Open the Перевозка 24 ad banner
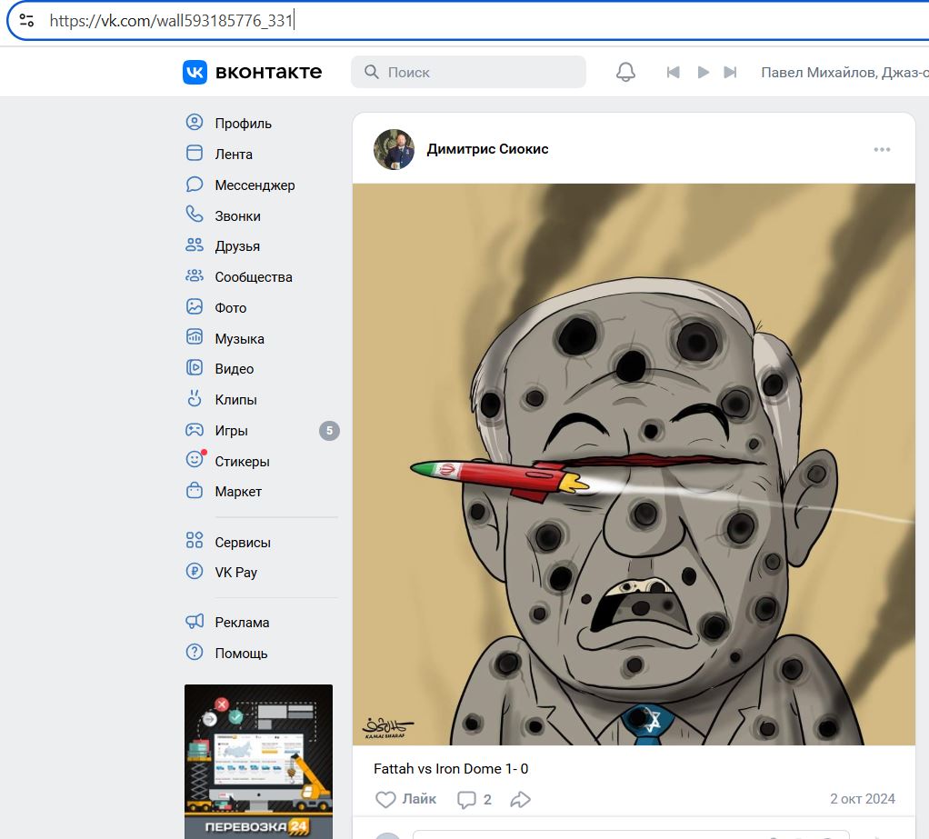This screenshot has height=839, width=929. pyautogui.click(x=258, y=762)
